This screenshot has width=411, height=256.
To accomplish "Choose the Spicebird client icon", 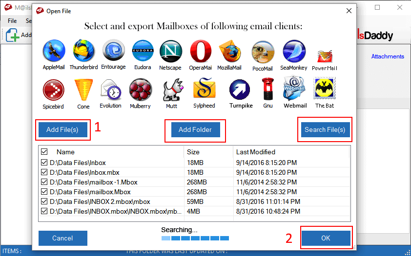I will coord(54,91).
